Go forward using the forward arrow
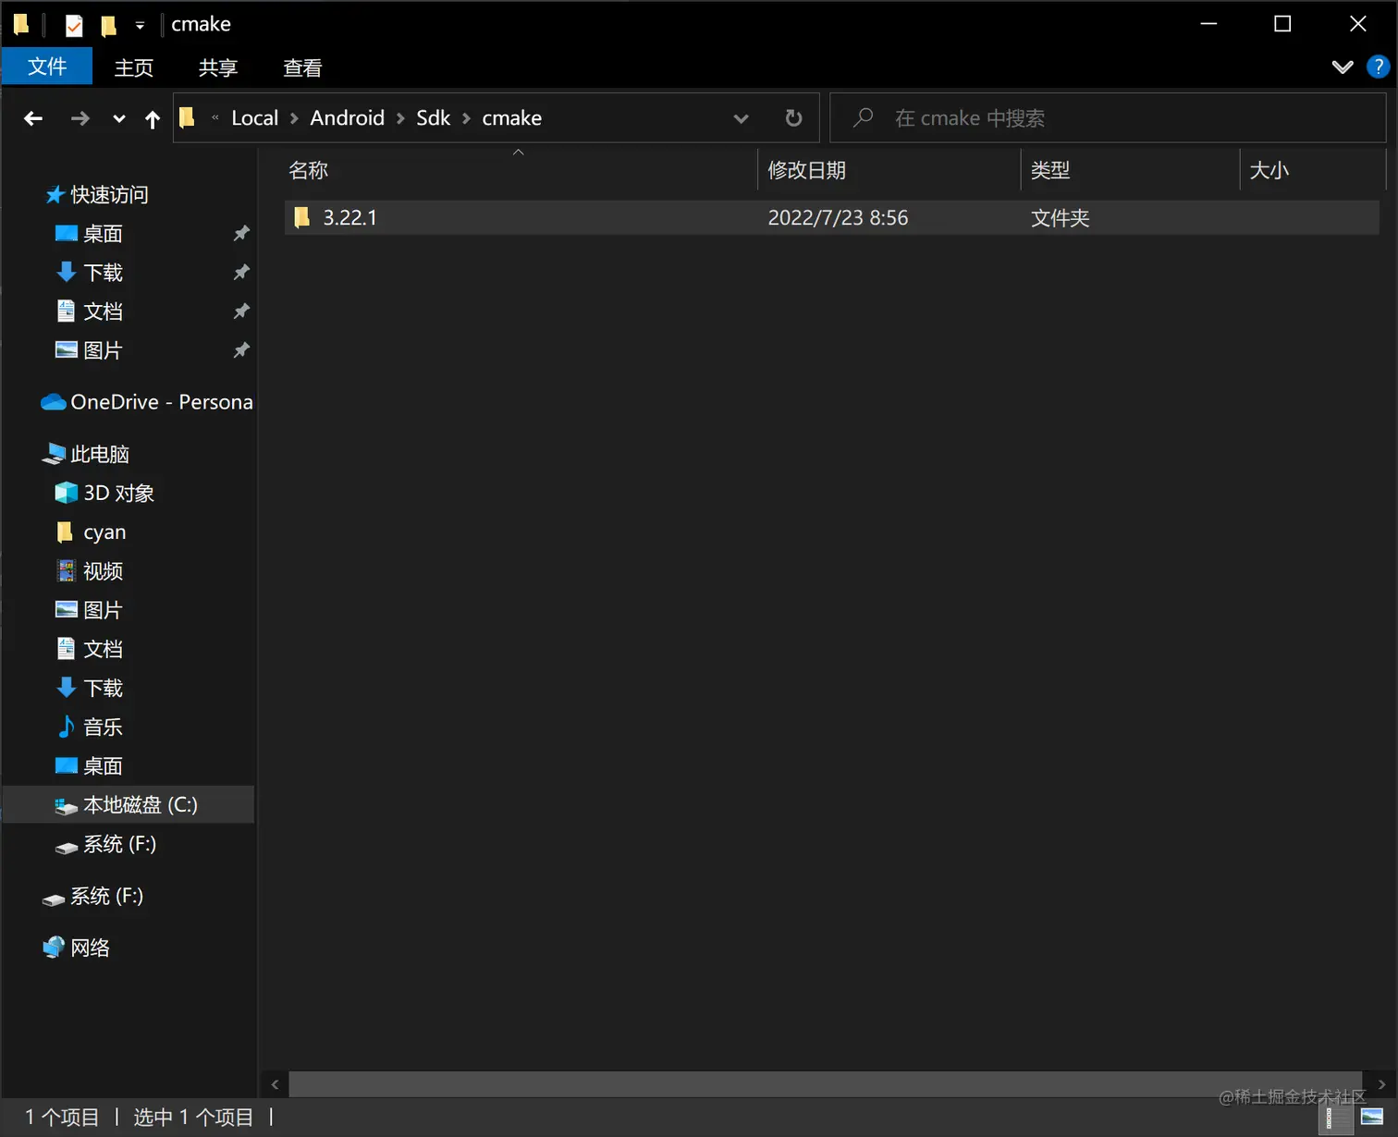Image resolution: width=1398 pixels, height=1137 pixels. (x=80, y=118)
